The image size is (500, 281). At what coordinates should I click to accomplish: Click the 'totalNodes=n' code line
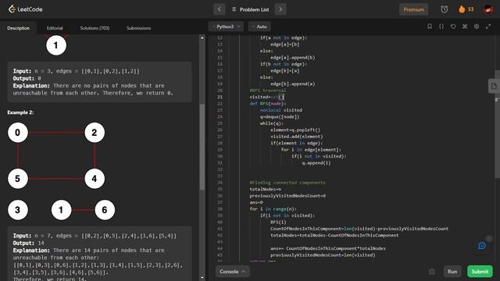click(266, 189)
